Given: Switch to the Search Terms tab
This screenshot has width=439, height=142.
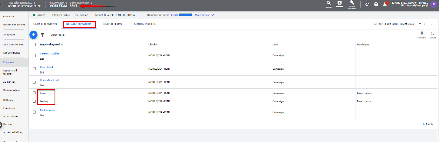Looking at the screenshot, I should [112, 24].
